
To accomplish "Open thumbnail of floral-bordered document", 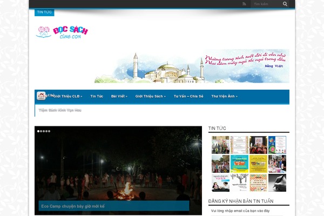I will [x=239, y=145].
